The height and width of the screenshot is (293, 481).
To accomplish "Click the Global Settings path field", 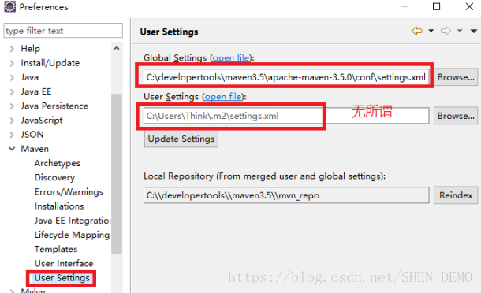I will tap(286, 77).
